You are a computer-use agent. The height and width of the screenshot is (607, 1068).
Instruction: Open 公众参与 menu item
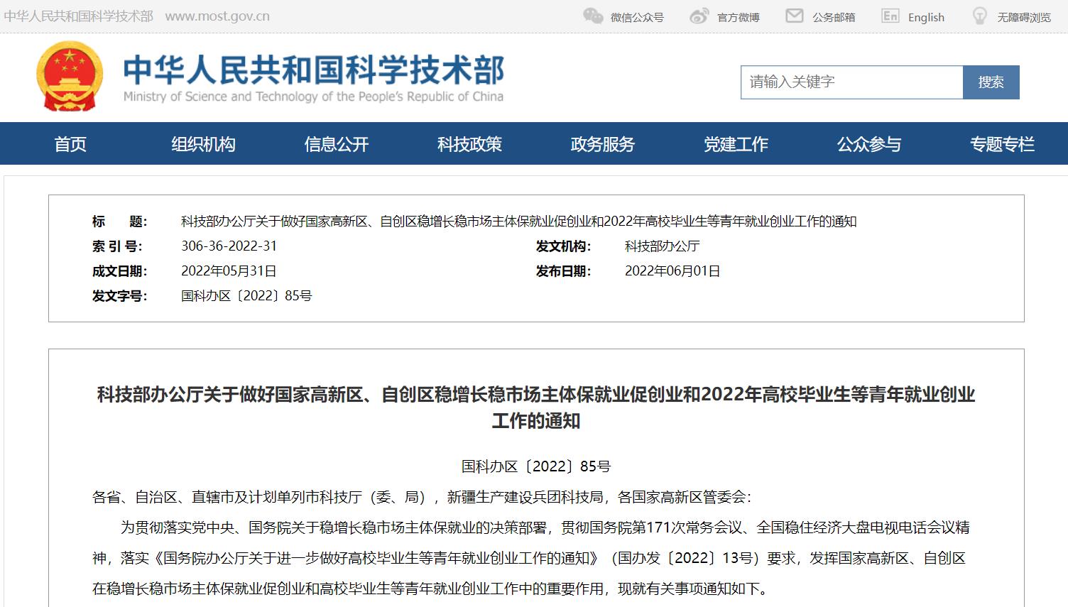[869, 144]
